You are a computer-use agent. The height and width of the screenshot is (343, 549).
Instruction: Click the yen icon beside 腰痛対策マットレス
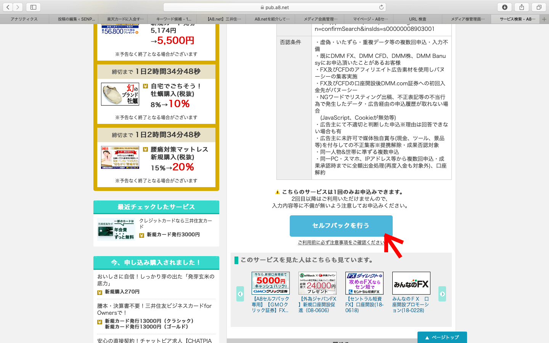click(x=145, y=149)
